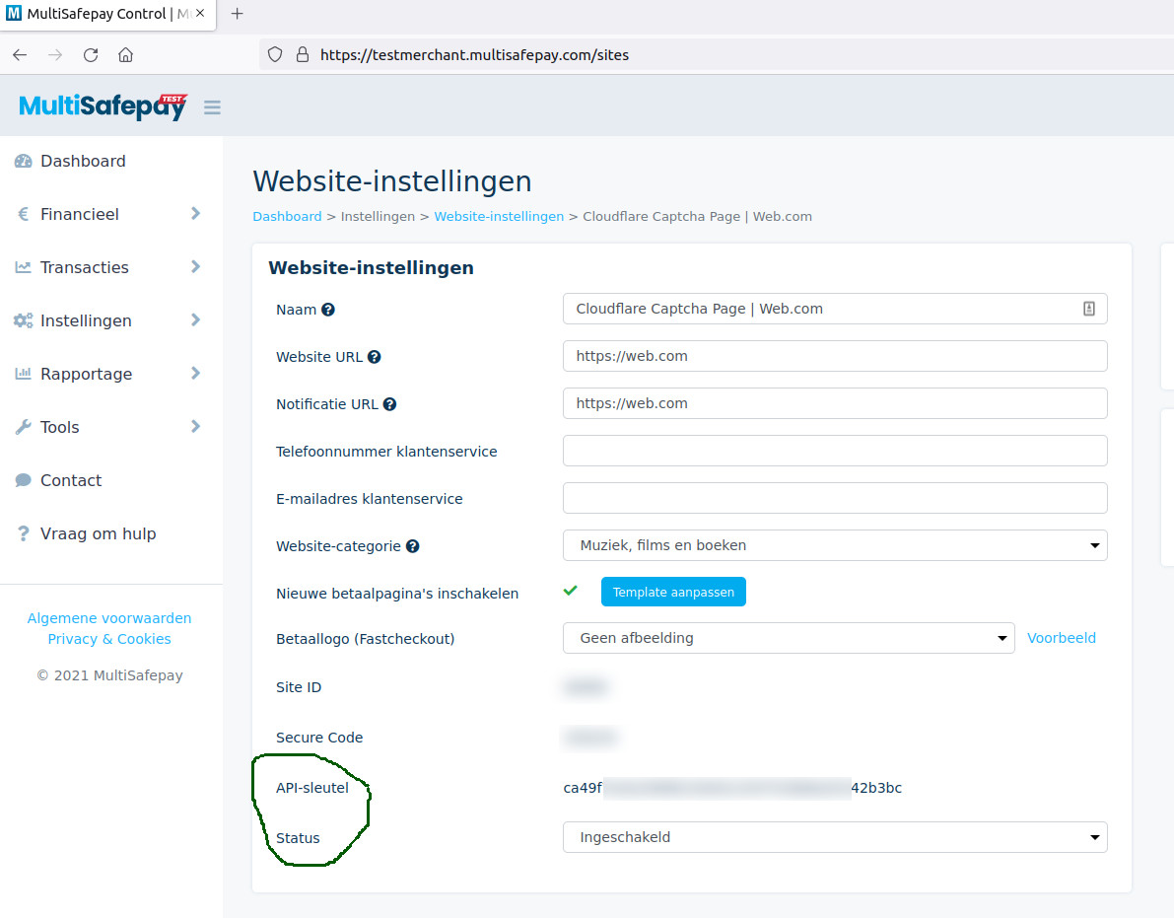Click the contact-card icon in Naam field
This screenshot has height=918, width=1174.
click(1089, 309)
